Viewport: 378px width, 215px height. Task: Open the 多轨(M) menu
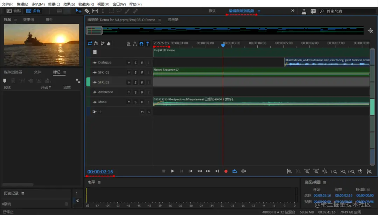coord(38,4)
